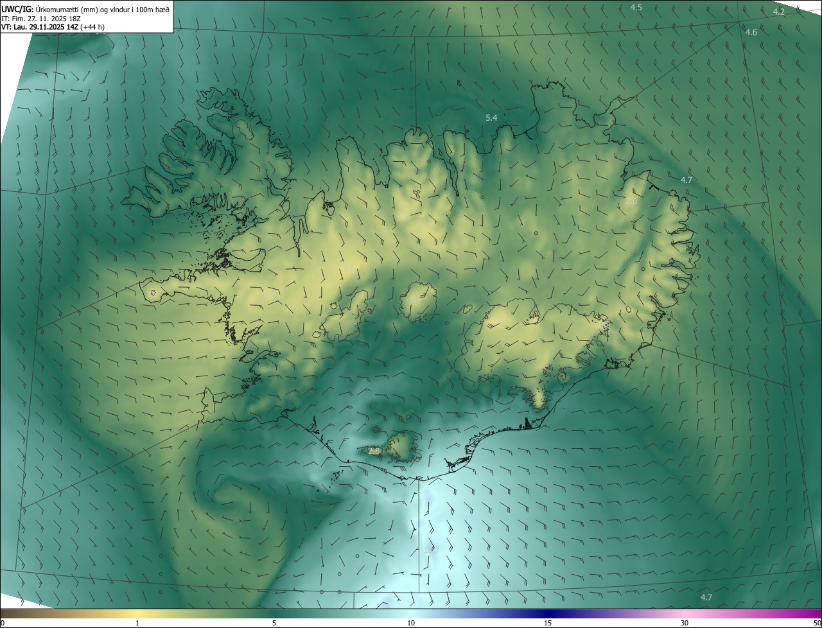Click the title text 'Úrkomumætti (mm) og vindur'

pos(82,8)
